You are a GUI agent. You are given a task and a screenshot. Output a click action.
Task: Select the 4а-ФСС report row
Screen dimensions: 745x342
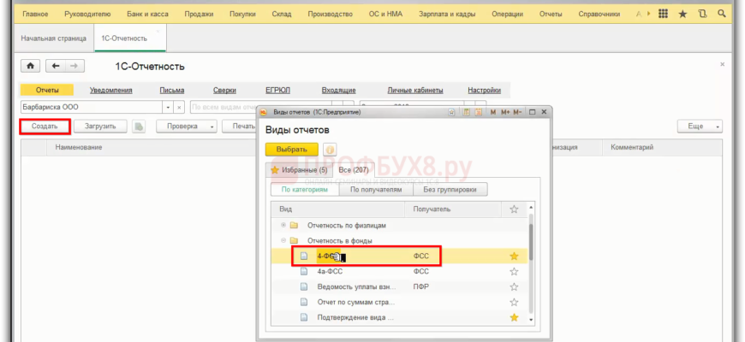(399, 271)
